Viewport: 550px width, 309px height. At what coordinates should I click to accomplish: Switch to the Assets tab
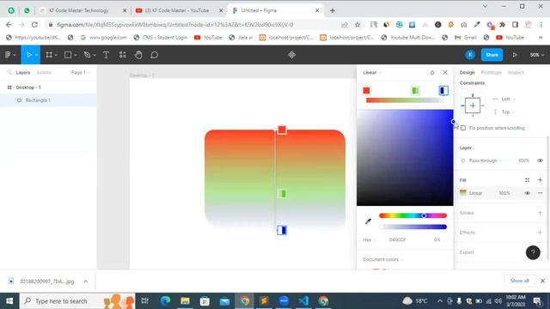tap(44, 72)
